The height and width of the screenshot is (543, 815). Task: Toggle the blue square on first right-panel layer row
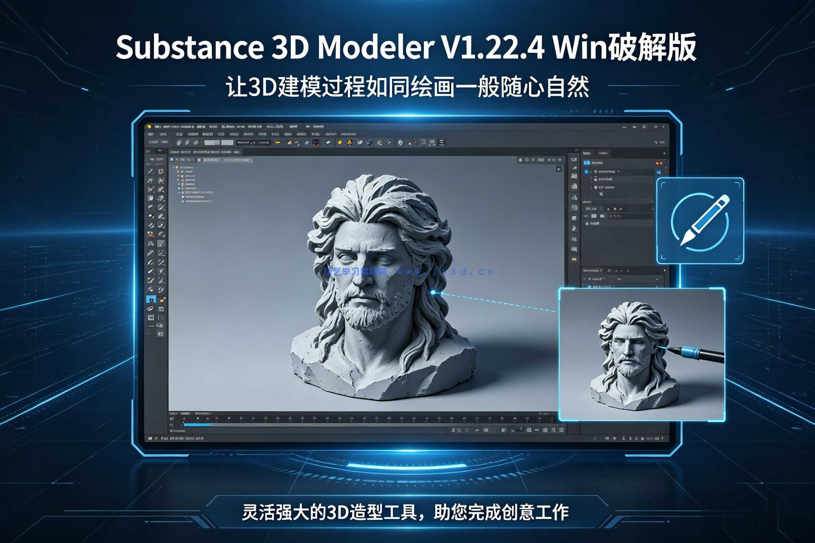586,171
